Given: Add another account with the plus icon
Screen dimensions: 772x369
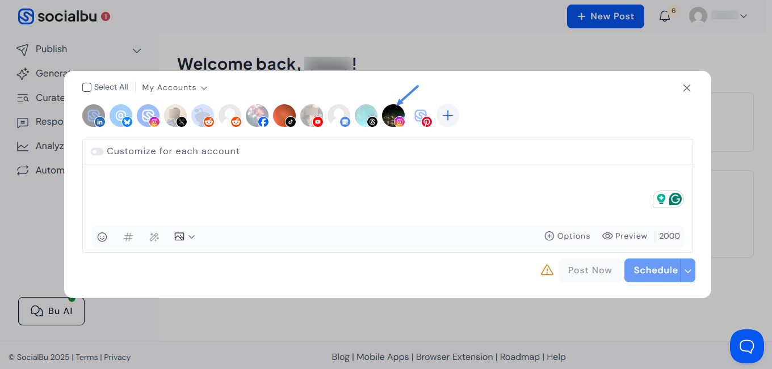Looking at the screenshot, I should [448, 116].
